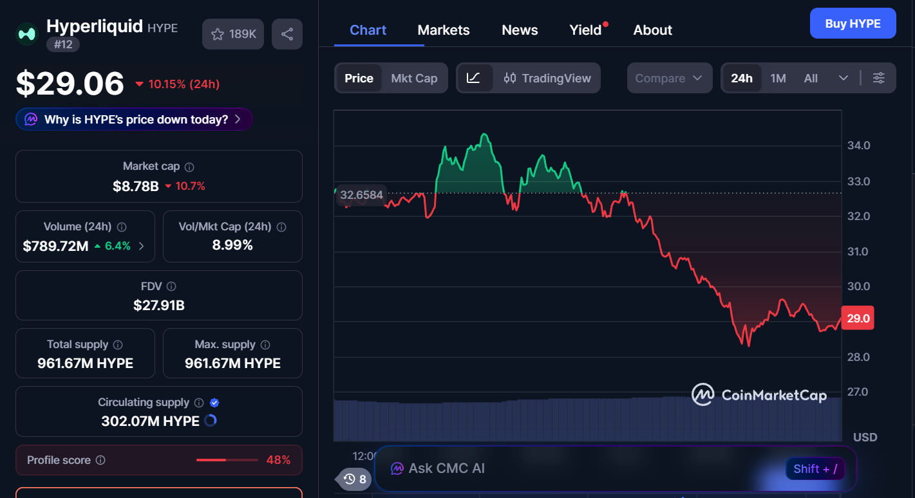Open the chart customization sliders icon

[879, 78]
